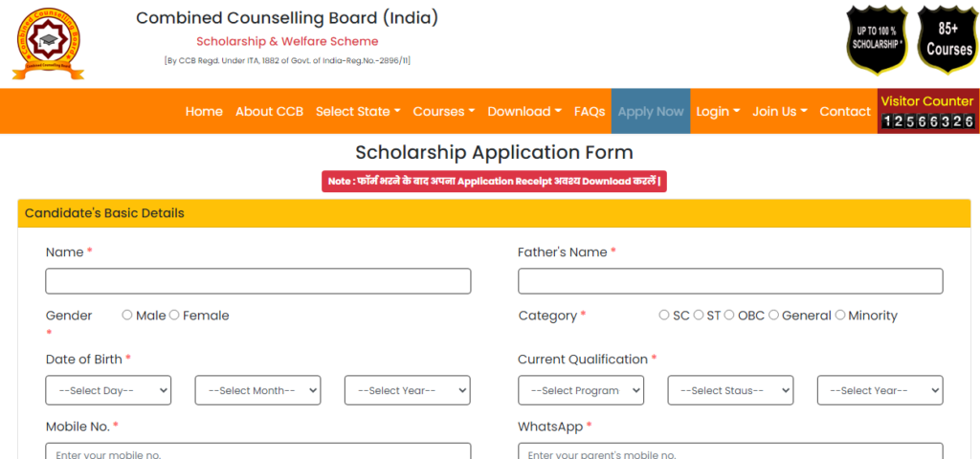Click the Visitor Counter display
Viewport: 980px width, 459px height.
pos(928,111)
